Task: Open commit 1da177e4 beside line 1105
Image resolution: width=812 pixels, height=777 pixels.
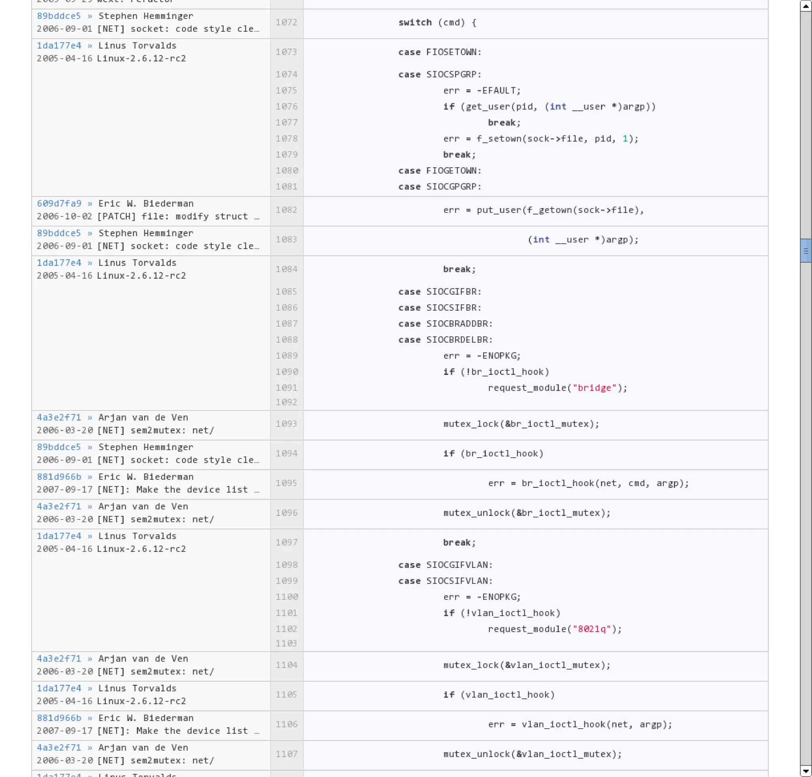Action: (59, 688)
